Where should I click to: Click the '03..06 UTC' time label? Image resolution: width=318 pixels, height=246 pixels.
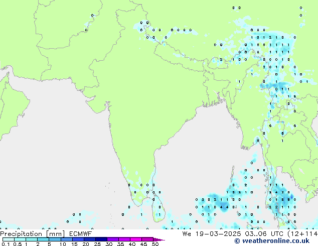point(264,234)
